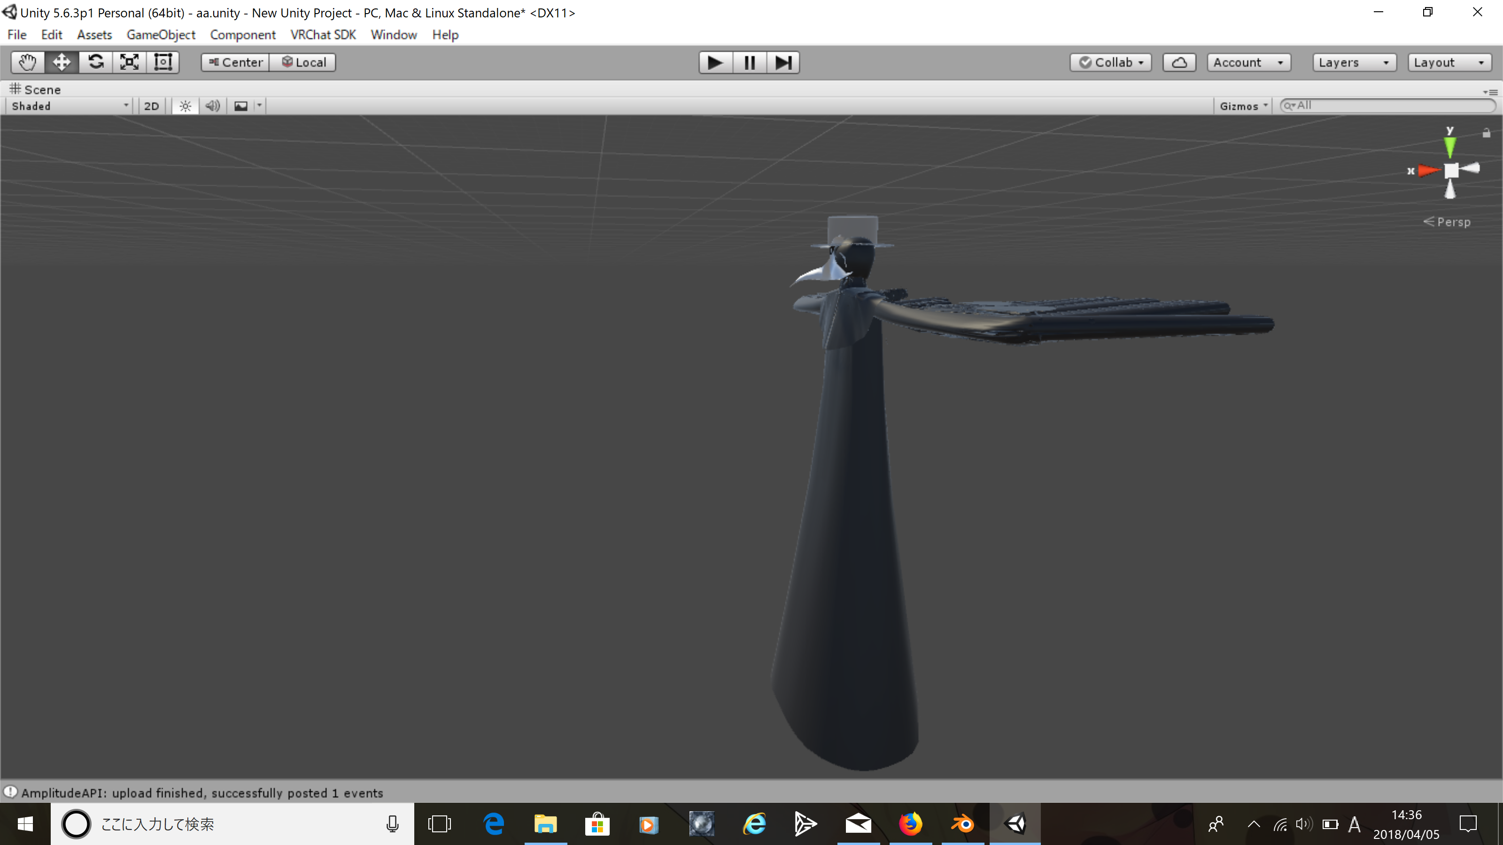Click the red X axis gizmo cone

click(1429, 171)
